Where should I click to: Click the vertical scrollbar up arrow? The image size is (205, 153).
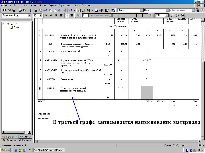pyautogui.click(x=203, y=20)
